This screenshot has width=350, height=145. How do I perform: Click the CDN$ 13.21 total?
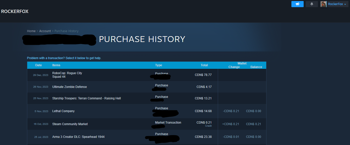click(x=203, y=98)
